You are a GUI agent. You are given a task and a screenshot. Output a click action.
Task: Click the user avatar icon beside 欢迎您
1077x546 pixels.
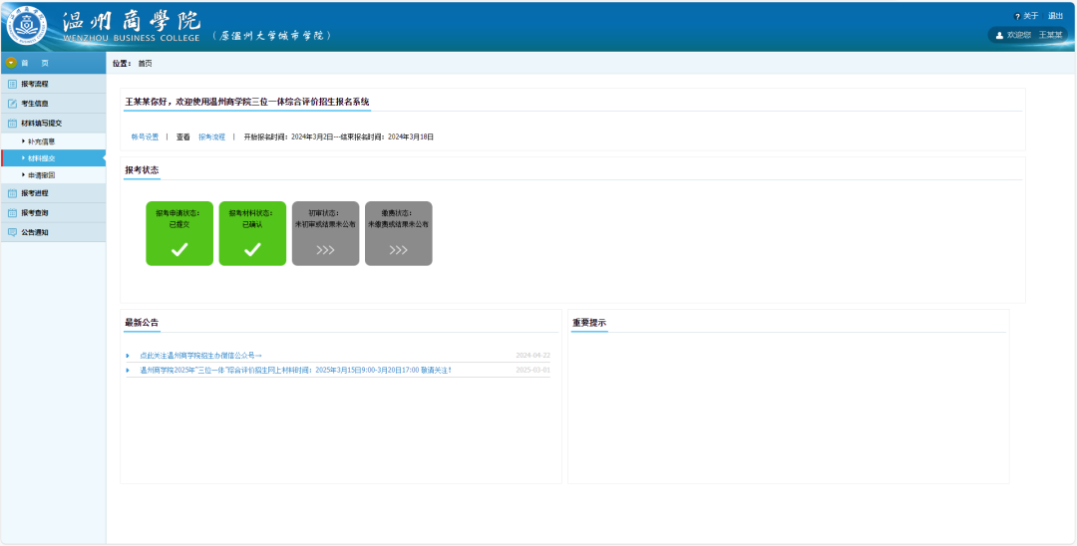999,35
